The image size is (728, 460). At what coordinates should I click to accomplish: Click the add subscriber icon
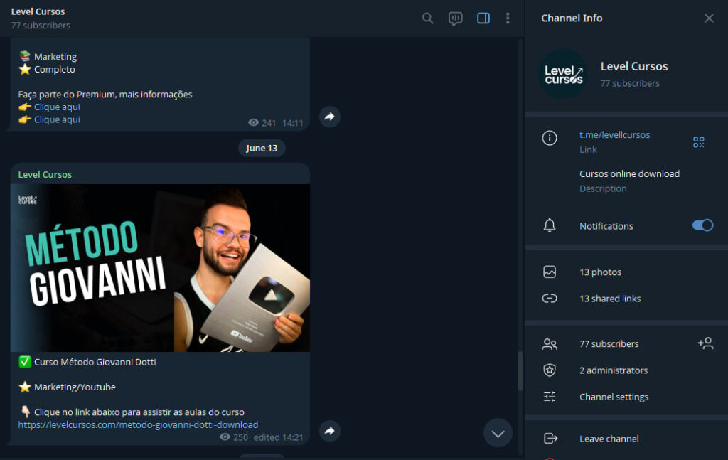[x=705, y=343]
